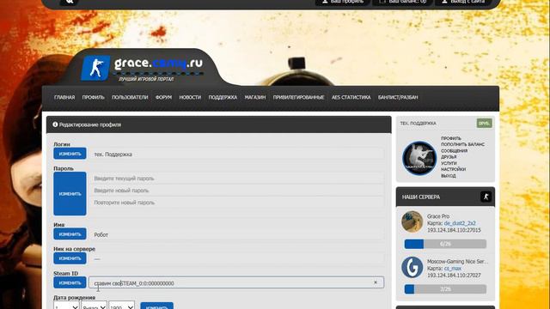The image size is (550, 309).
Task: Open de_dust2_2x2 map link
Action: pyautogui.click(x=460, y=223)
